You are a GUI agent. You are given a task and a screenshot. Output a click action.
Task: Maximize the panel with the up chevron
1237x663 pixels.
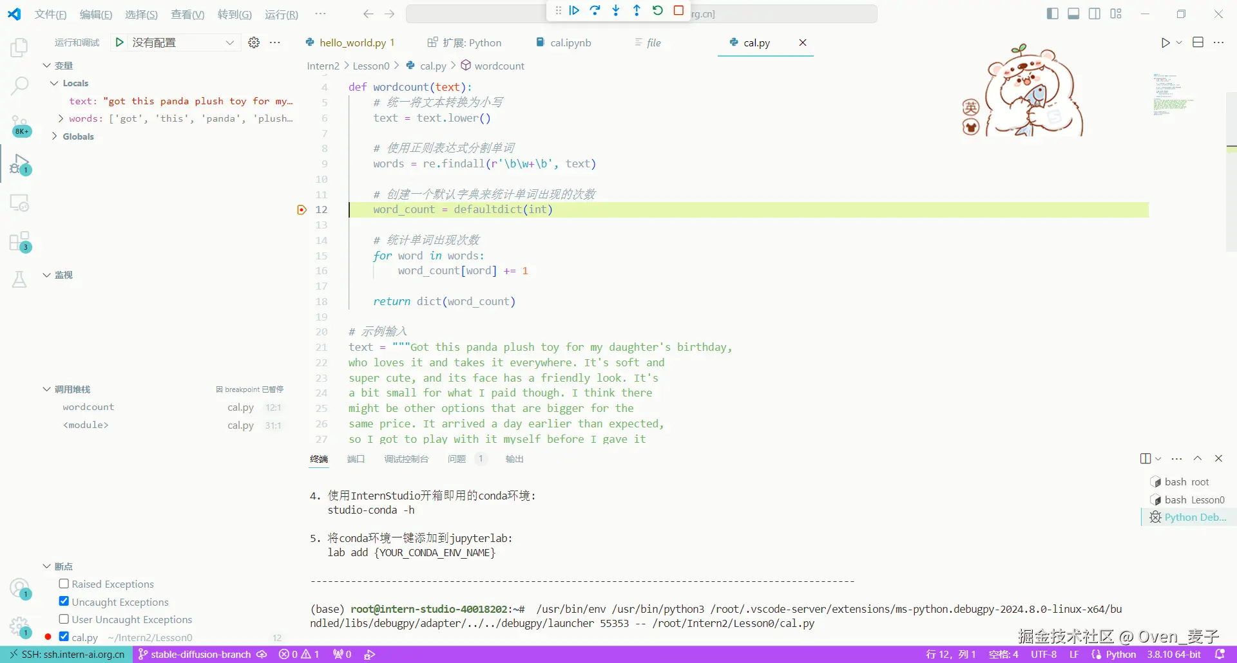tap(1198, 458)
